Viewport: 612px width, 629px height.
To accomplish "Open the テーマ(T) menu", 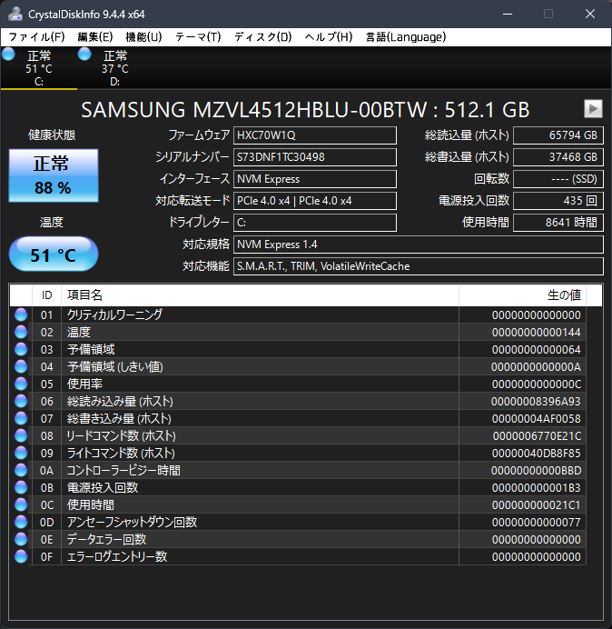I will tap(197, 37).
